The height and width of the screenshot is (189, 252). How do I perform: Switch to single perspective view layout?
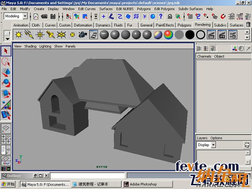pyautogui.click(x=6, y=128)
